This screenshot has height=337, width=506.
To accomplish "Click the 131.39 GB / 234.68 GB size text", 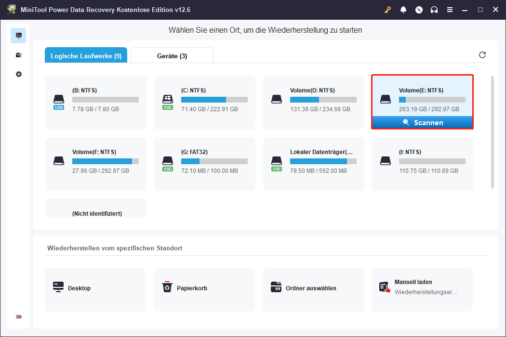I will 320,109.
